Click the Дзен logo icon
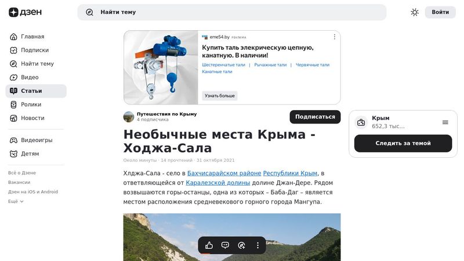The width and height of the screenshot is (464, 261). pos(13,12)
